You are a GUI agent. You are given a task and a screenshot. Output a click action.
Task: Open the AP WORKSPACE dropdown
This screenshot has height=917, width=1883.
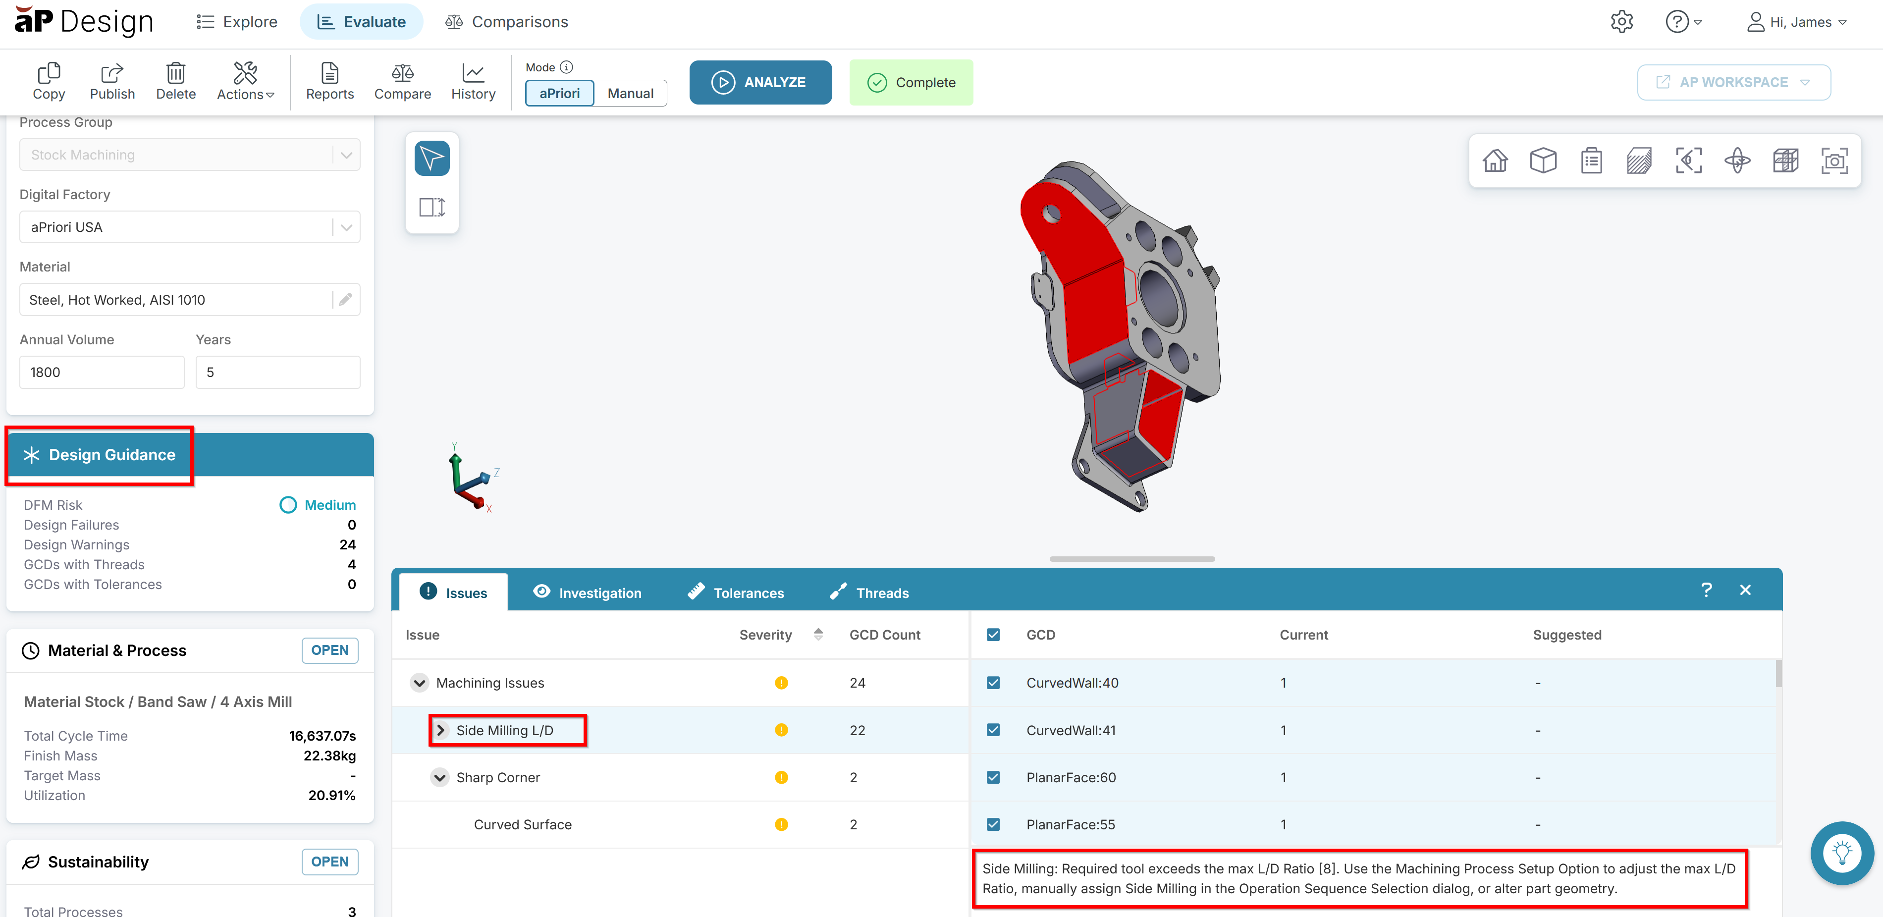(x=1733, y=83)
